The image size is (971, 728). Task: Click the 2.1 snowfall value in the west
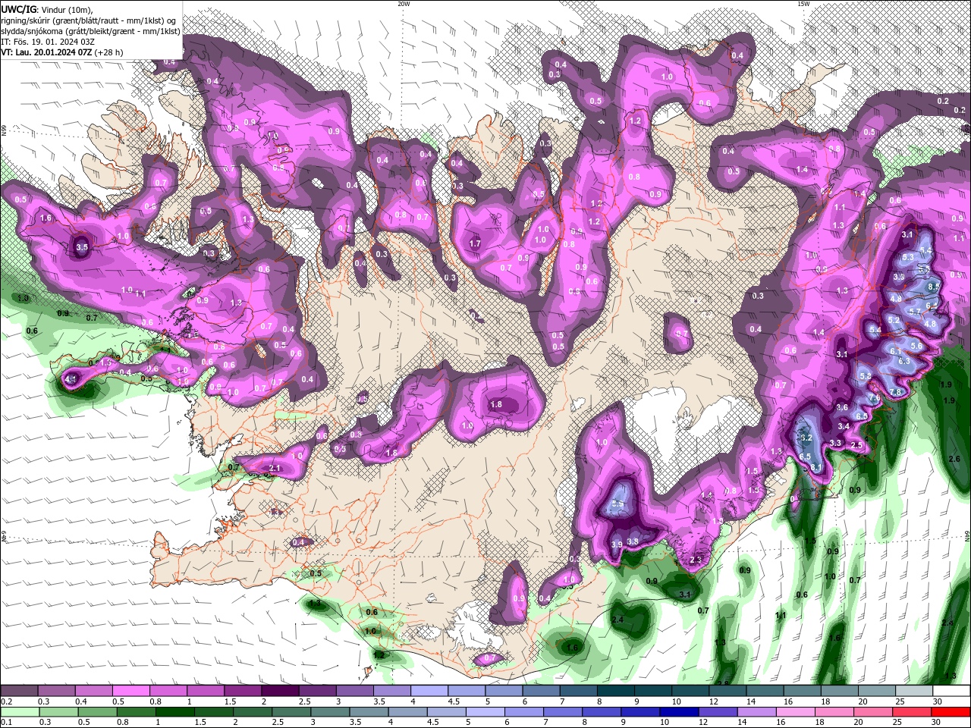pos(275,469)
